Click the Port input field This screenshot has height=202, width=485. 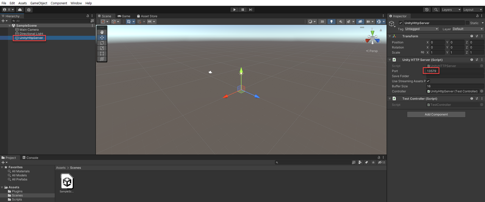[x=455, y=71]
